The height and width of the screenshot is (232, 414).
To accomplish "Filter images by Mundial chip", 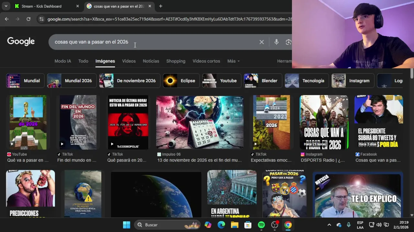I will click(25, 81).
